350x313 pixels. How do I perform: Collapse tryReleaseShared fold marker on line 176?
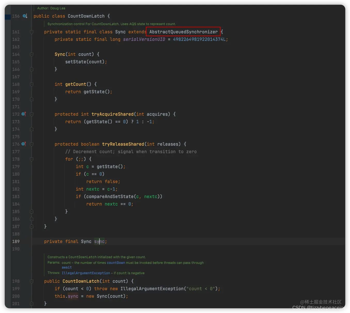pyautogui.click(x=32, y=144)
